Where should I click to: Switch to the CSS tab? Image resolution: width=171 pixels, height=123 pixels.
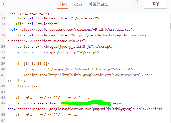[x=78, y=4]
